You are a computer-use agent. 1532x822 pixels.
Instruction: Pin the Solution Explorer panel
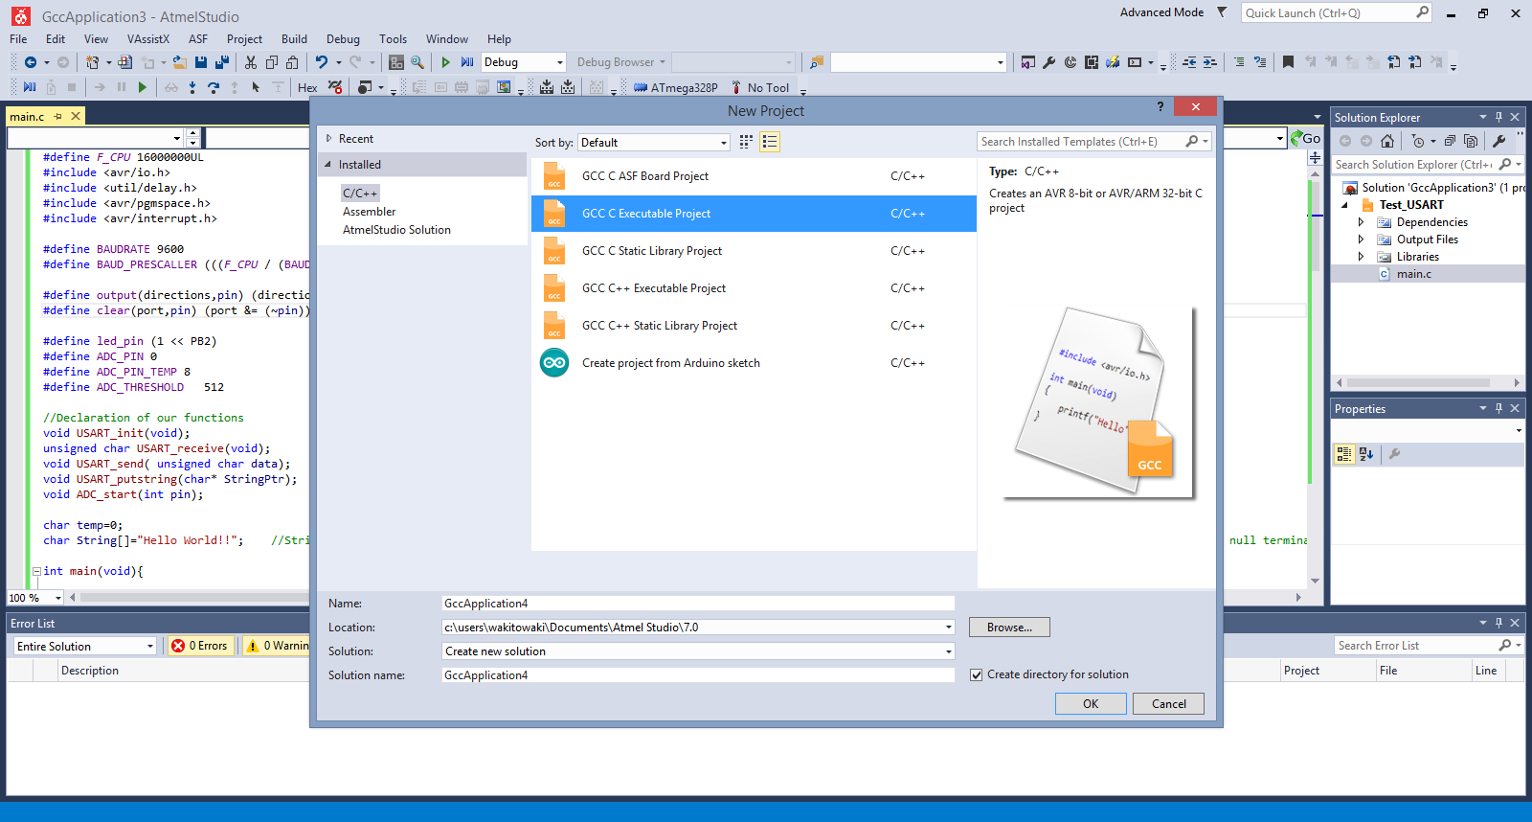coord(1498,117)
